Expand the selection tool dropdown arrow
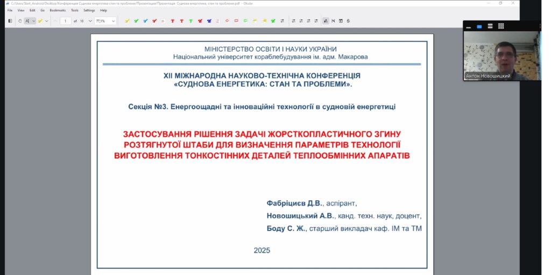The image size is (551, 275). (x=33, y=21)
